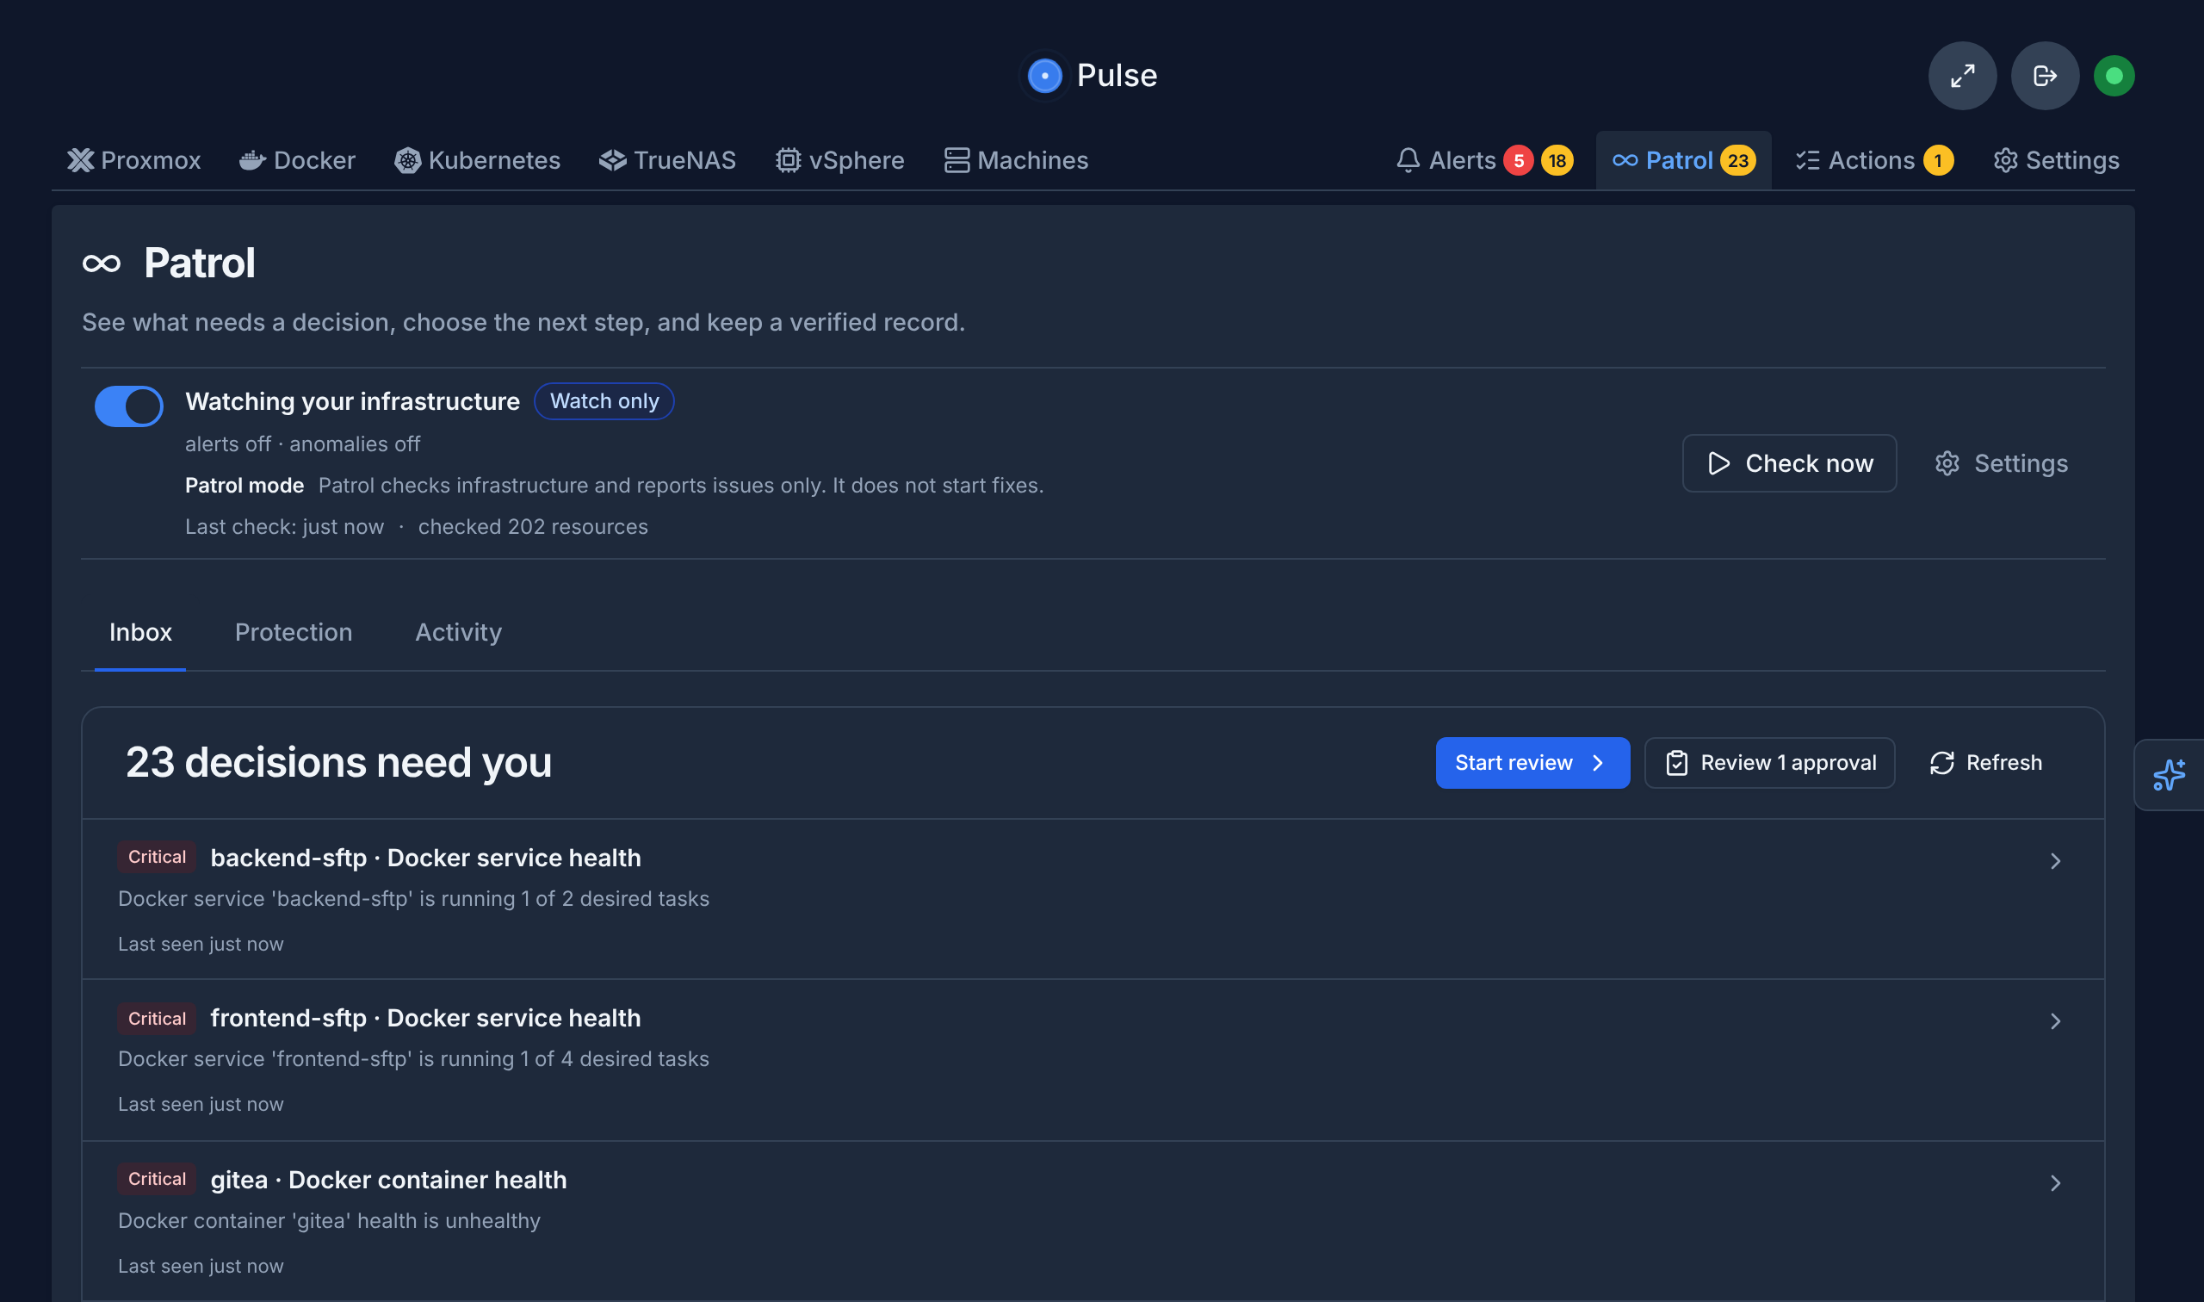Viewport: 2204px width, 1302px height.
Task: Refresh the decisions list
Action: pyautogui.click(x=1984, y=762)
